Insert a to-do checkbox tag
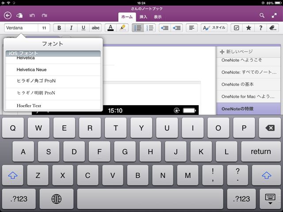The image size is (283, 212). (x=237, y=28)
